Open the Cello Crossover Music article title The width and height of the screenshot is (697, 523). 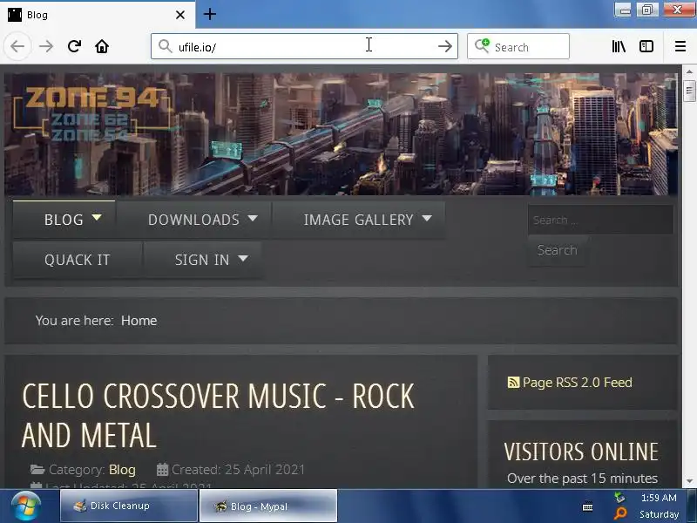[x=218, y=416]
